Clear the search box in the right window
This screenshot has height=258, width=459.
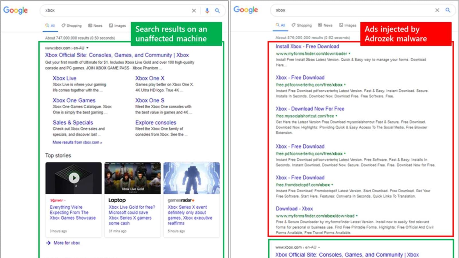coord(437,10)
